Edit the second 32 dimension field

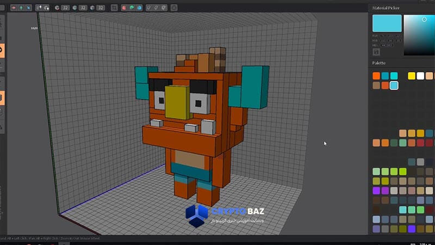(83, 8)
